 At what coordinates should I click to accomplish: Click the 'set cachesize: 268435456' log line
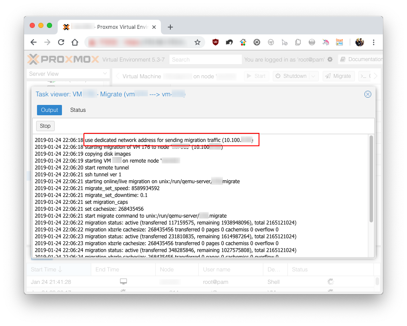114,209
